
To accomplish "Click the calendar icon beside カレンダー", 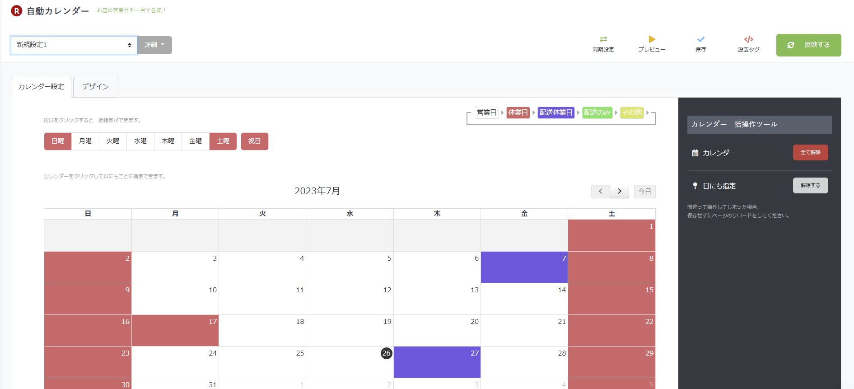I will click(x=695, y=153).
